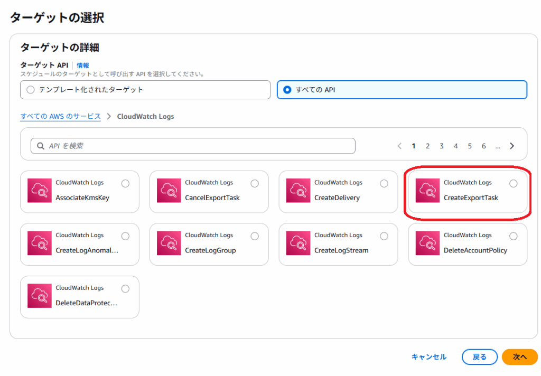Select the すべての API radio option

point(287,90)
